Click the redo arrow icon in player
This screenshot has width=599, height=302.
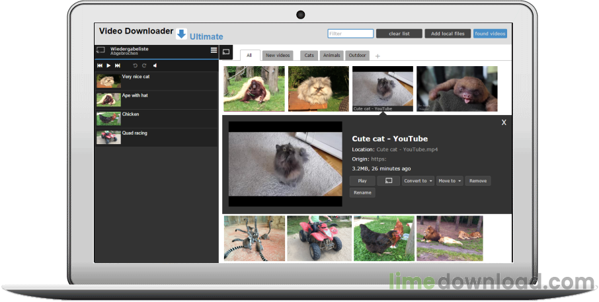pos(144,65)
